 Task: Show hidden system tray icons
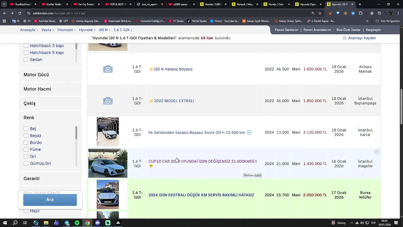(352, 223)
